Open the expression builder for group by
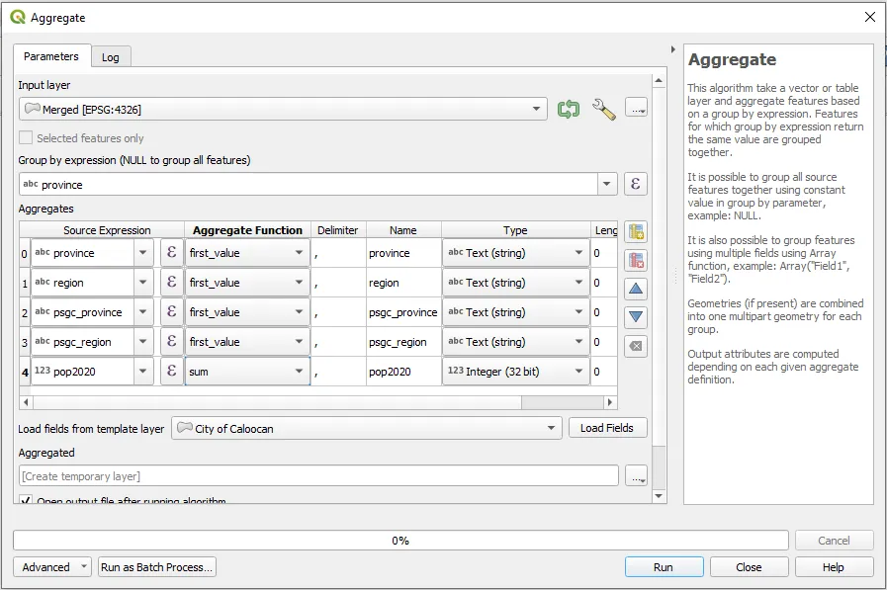This screenshot has width=887, height=590. (635, 184)
